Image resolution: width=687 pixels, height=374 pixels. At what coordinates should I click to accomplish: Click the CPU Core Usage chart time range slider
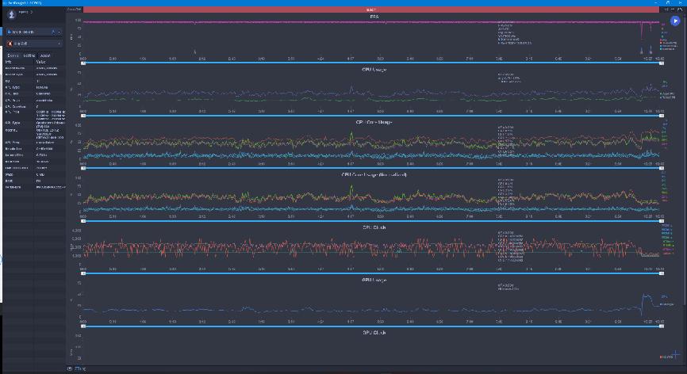tap(372, 168)
